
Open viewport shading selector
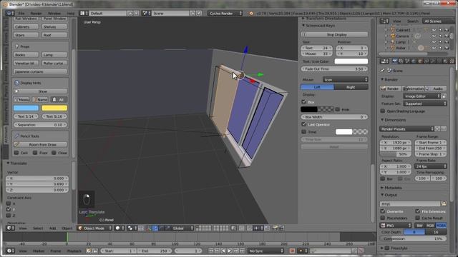(x=120, y=228)
